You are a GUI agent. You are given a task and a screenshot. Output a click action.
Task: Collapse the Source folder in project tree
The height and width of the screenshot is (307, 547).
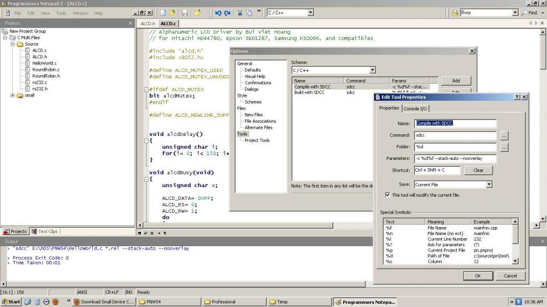click(x=13, y=44)
